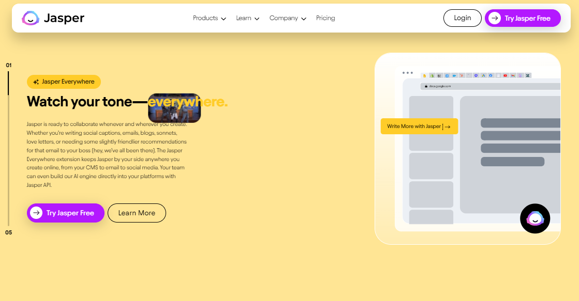The image size is (579, 301).
Task: Click the Learn More button
Action: (137, 213)
